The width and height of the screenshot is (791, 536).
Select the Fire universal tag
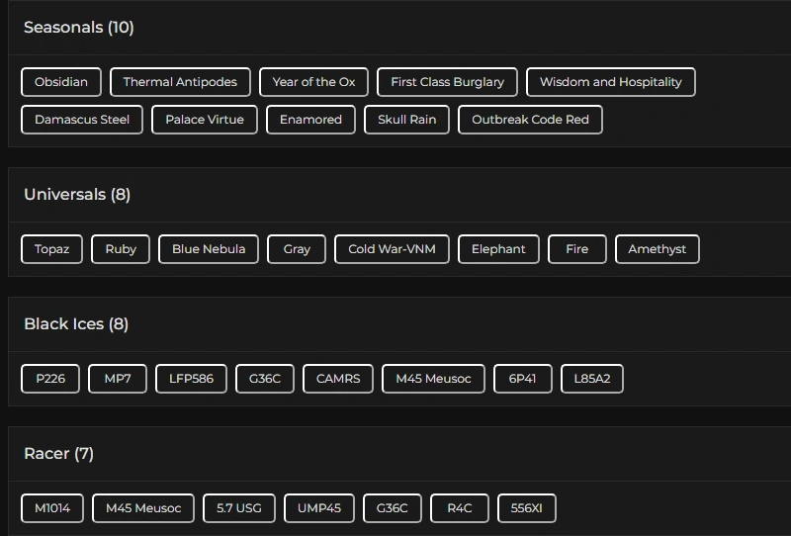(577, 249)
